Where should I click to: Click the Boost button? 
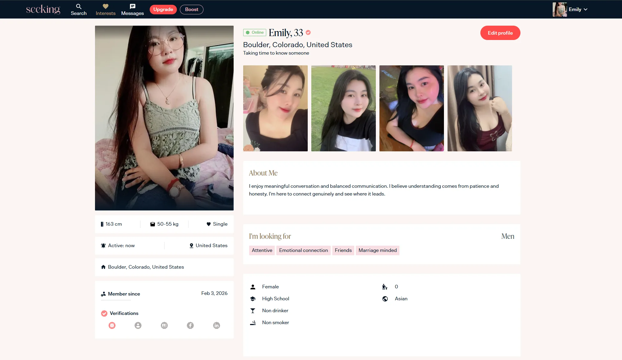191,10
